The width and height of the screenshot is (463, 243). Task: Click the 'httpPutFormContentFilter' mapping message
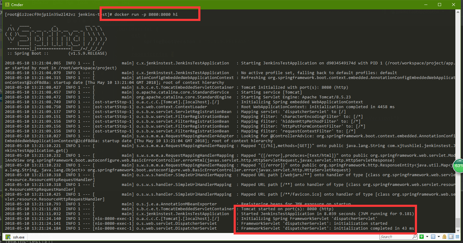pos(303,126)
